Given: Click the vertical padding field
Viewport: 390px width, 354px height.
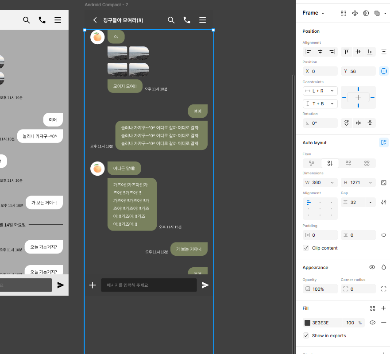Looking at the screenshot, I should click(358, 235).
